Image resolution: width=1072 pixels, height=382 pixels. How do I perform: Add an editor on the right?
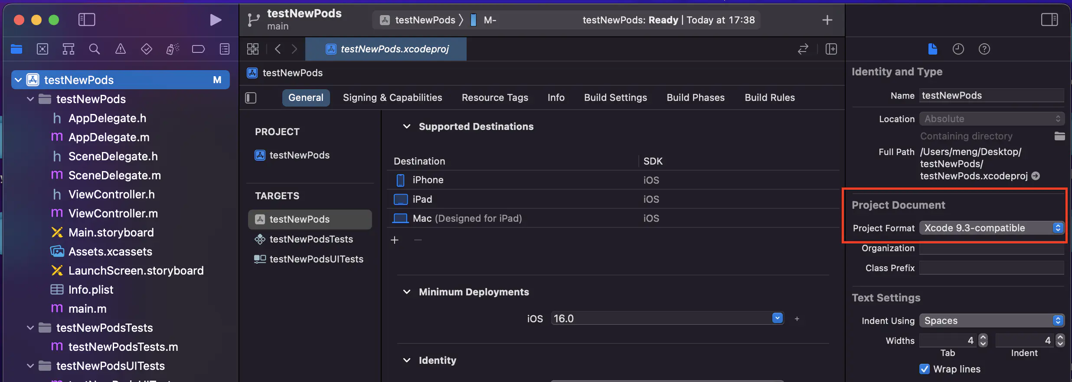point(831,49)
